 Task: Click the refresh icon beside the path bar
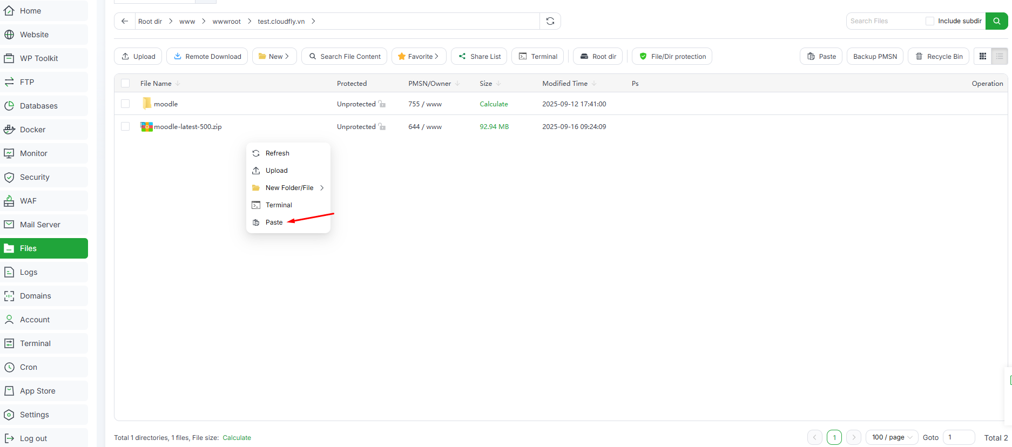tap(550, 21)
